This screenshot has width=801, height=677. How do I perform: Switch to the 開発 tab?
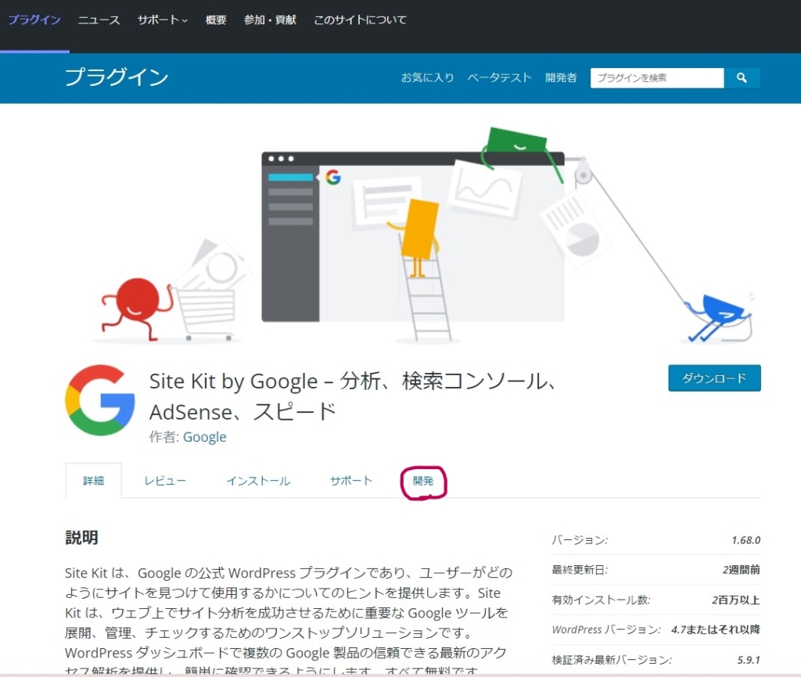(x=423, y=481)
